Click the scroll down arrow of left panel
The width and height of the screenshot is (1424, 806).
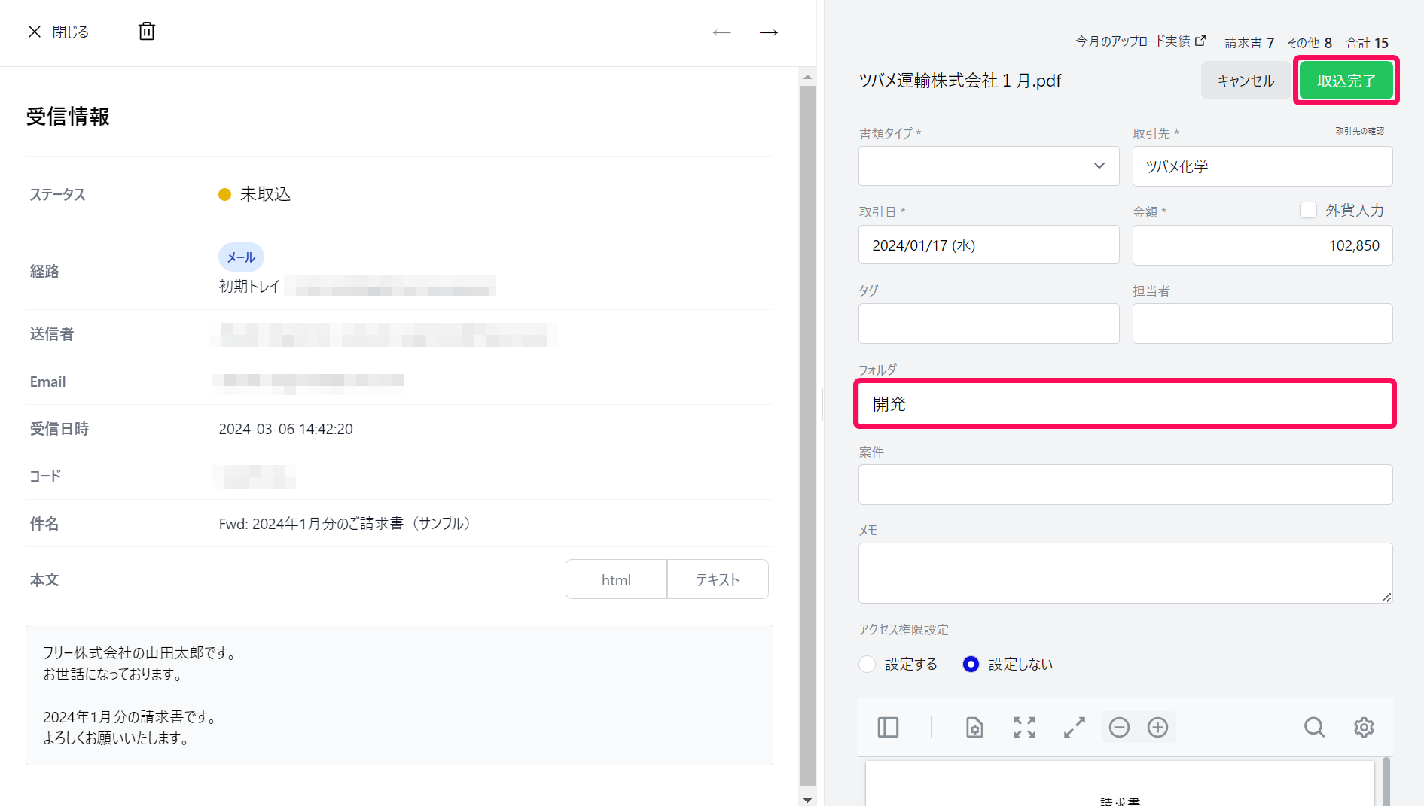click(x=807, y=799)
